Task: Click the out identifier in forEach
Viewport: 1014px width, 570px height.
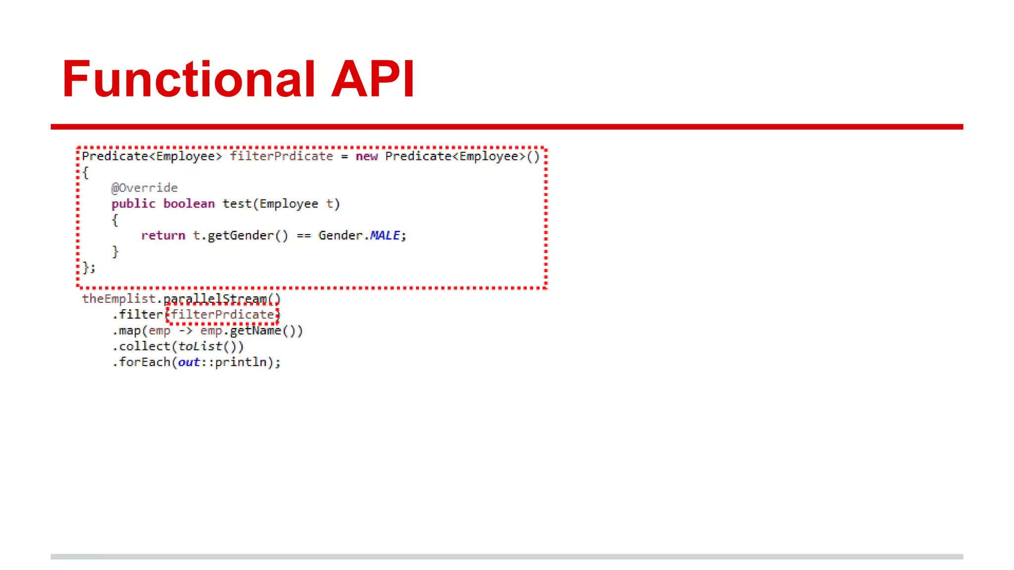Action: point(189,362)
